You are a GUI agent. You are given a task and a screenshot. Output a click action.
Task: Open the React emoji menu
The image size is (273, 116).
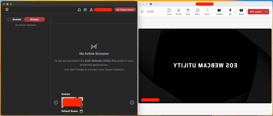(x=198, y=11)
